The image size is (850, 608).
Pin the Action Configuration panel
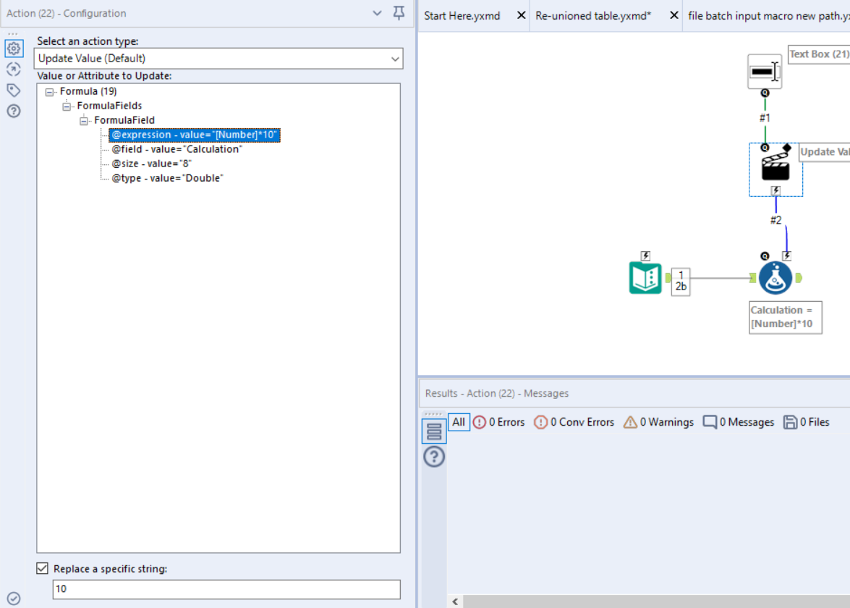[398, 13]
